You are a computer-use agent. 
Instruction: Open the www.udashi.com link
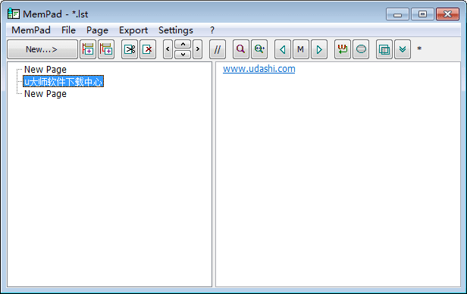coord(259,69)
